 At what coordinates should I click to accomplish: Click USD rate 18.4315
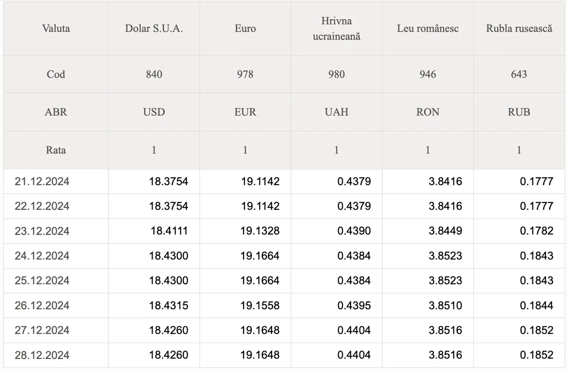click(168, 306)
